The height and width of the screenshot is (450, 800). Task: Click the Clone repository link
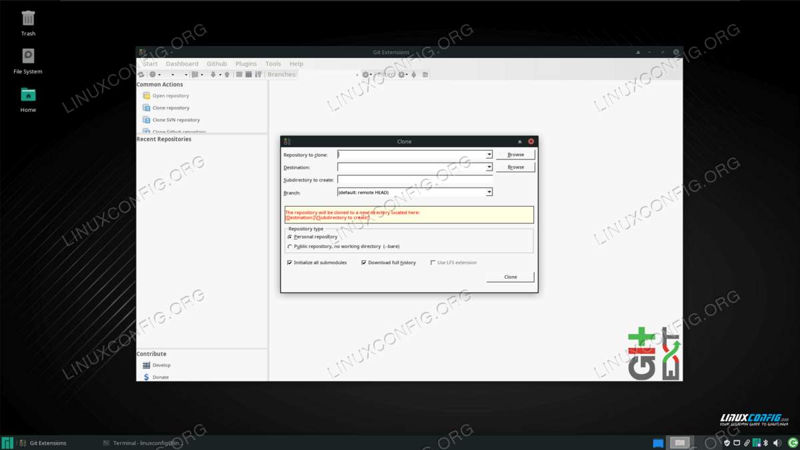[171, 108]
